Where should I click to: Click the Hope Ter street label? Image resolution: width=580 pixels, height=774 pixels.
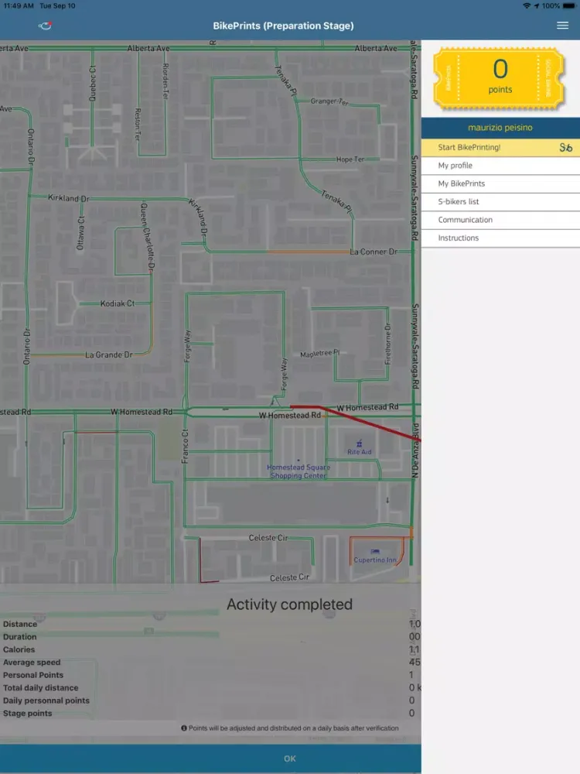[x=350, y=159]
